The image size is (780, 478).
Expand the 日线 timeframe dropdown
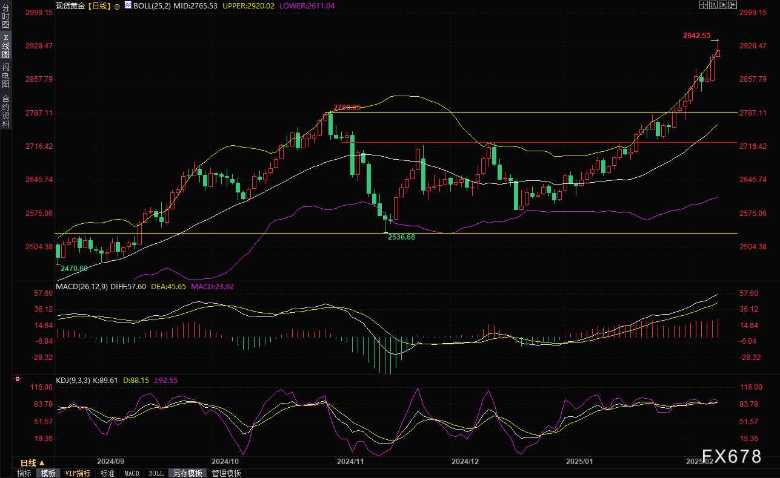[35, 463]
